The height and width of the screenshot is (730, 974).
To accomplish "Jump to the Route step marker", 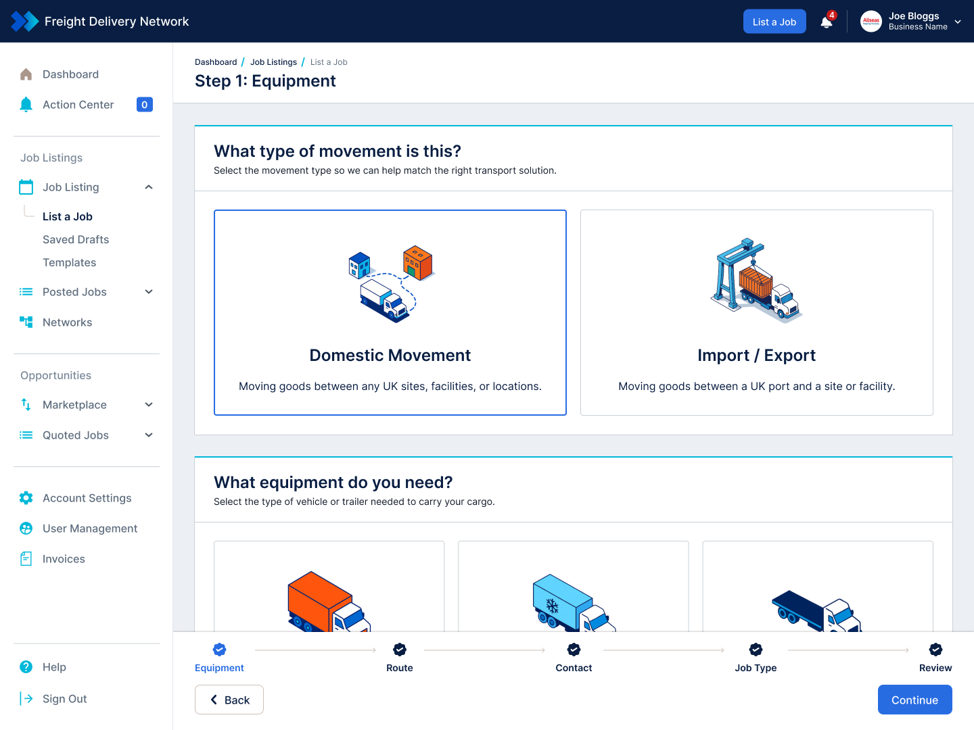I will point(400,650).
